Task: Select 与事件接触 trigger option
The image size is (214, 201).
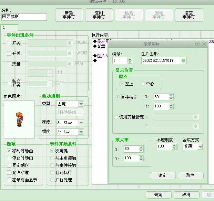Action: tap(52, 165)
